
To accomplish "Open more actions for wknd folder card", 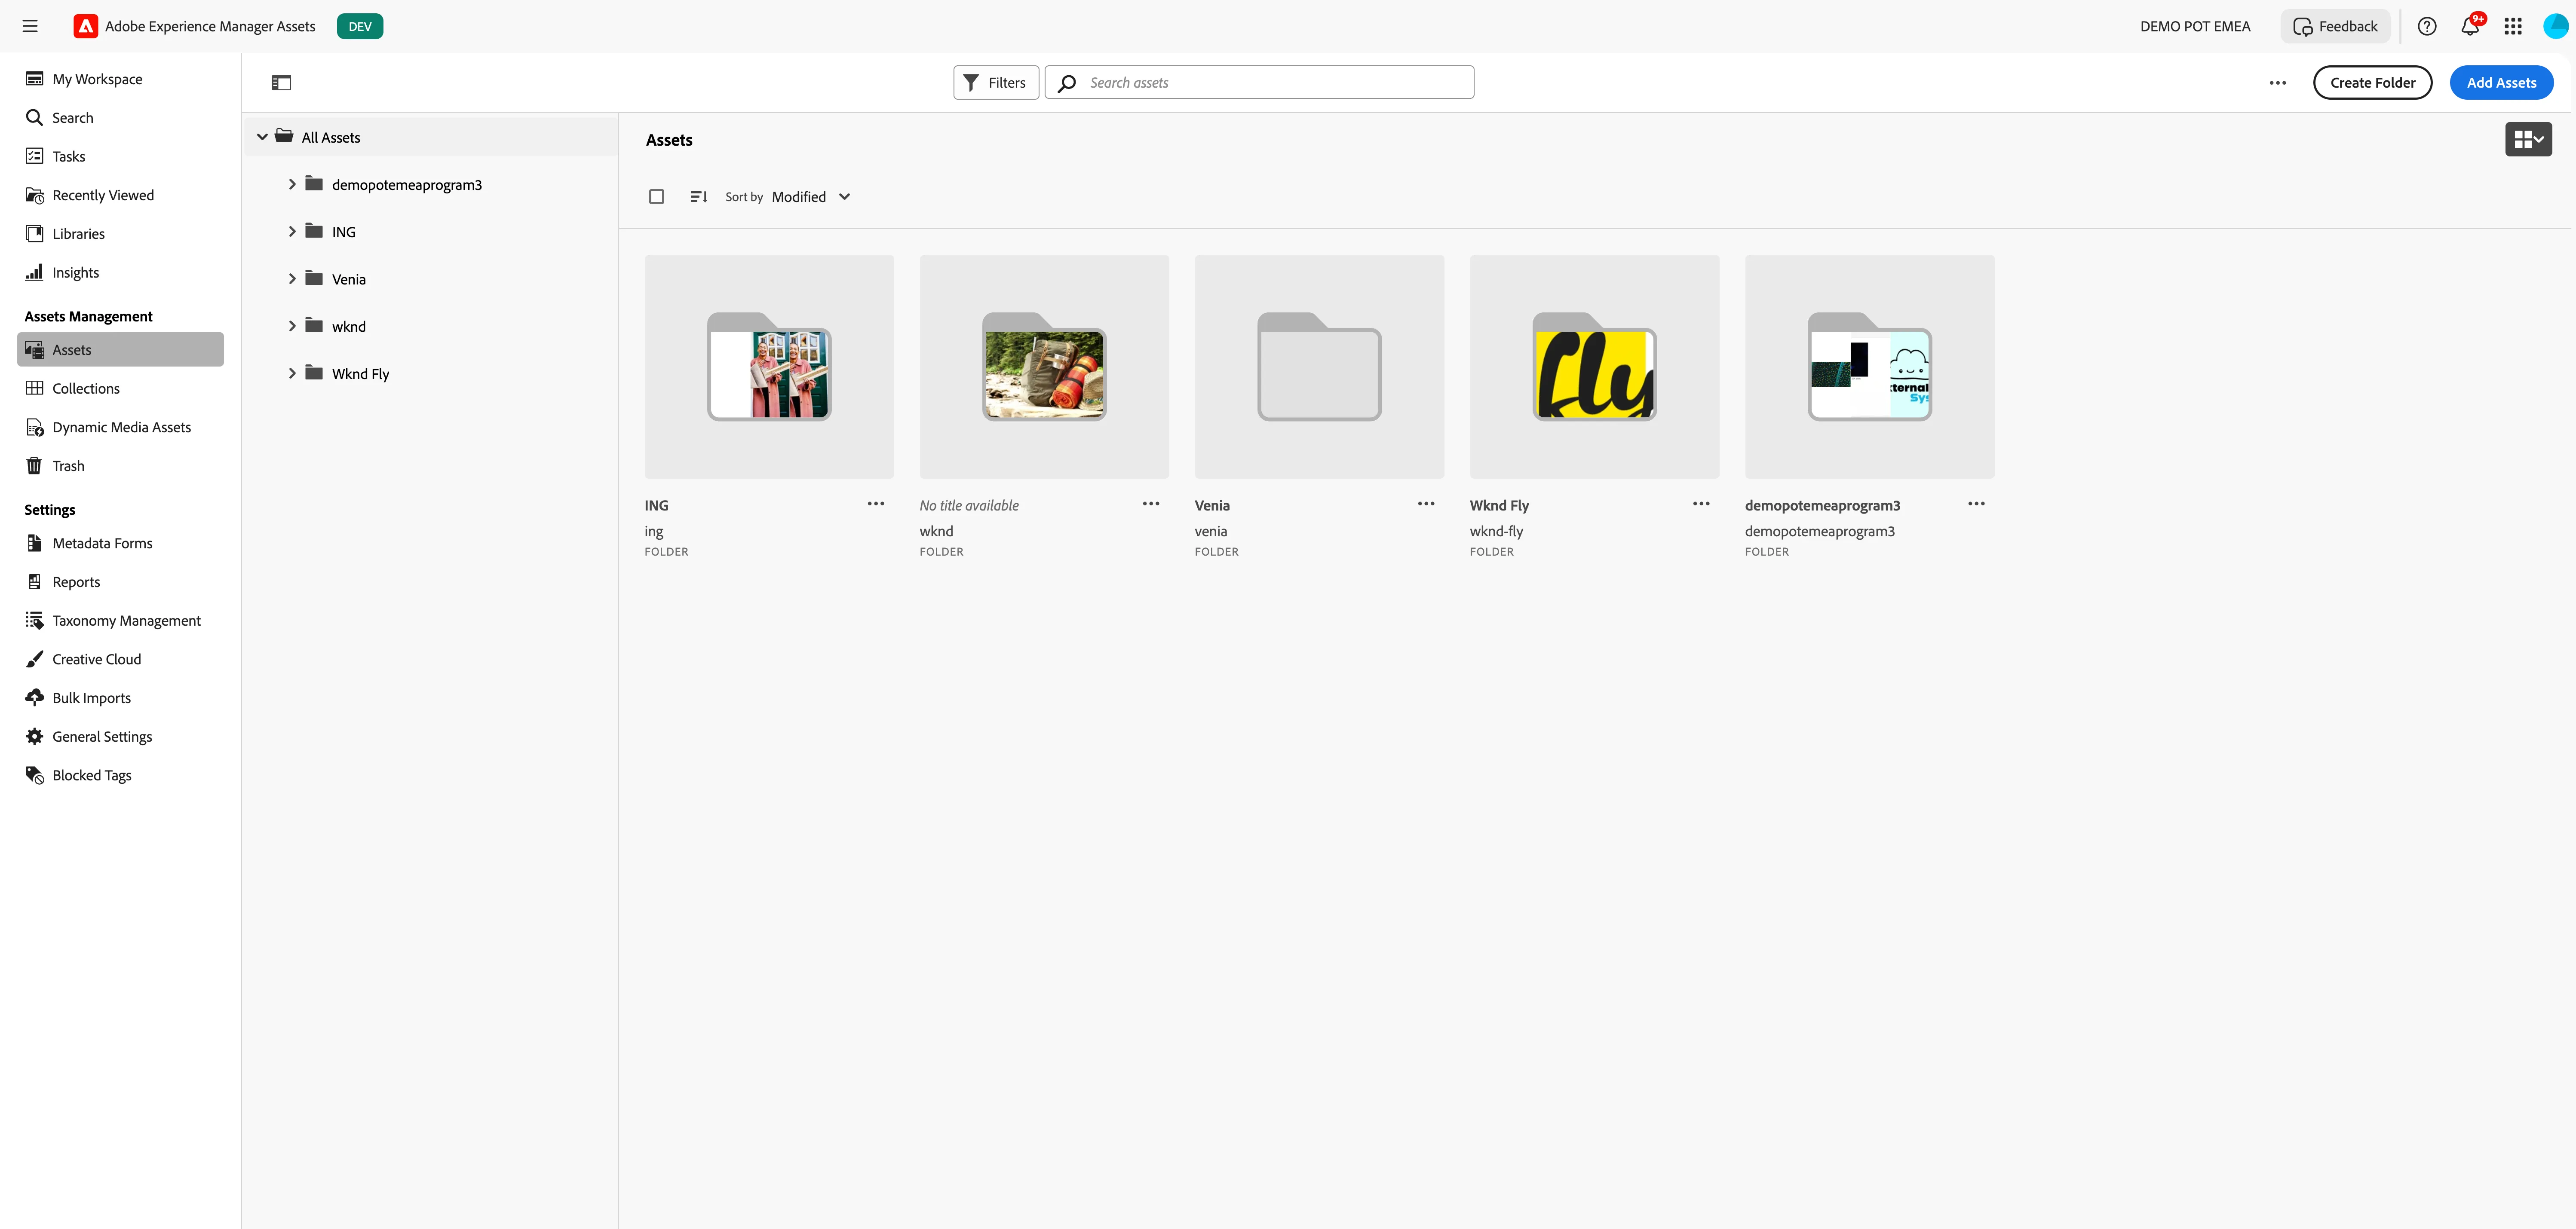I will coord(1151,504).
